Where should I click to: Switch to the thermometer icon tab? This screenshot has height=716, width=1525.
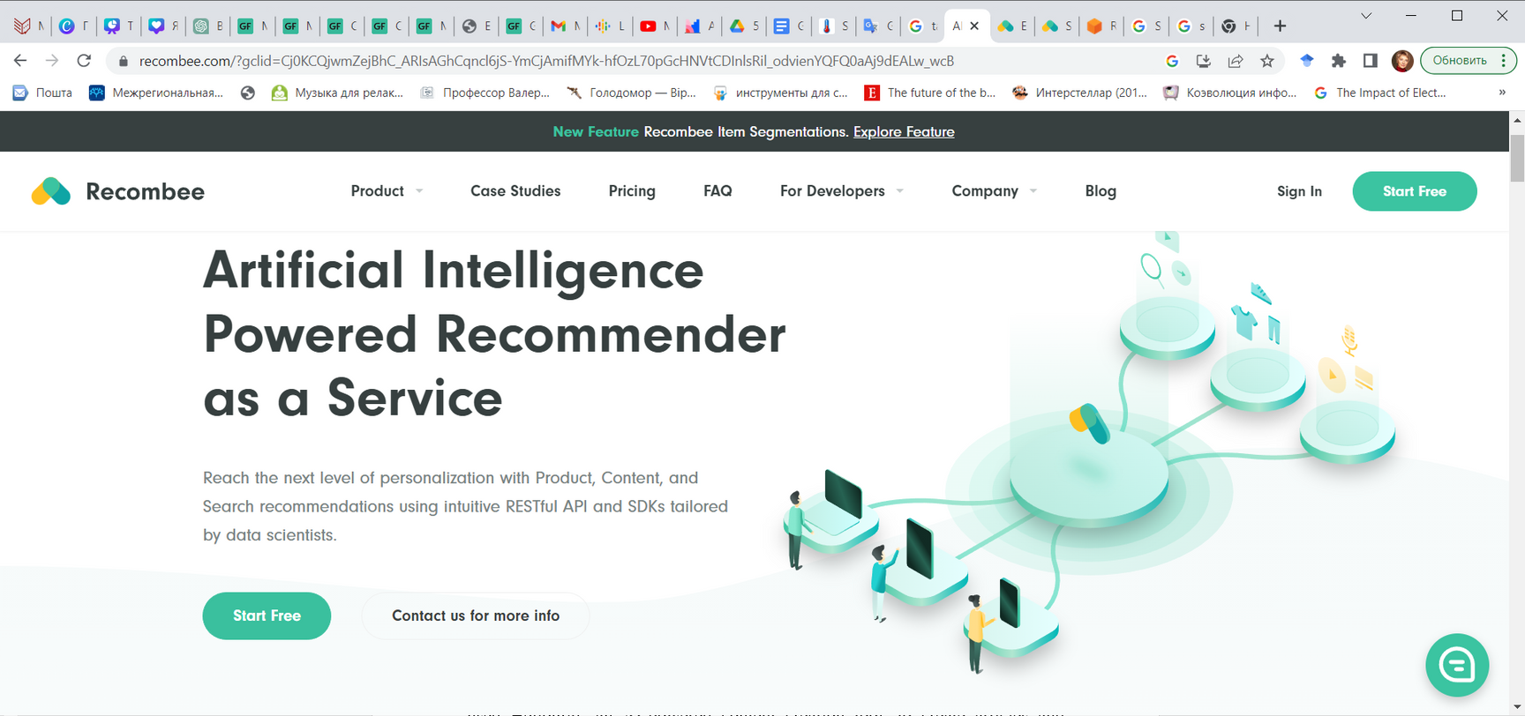point(833,26)
